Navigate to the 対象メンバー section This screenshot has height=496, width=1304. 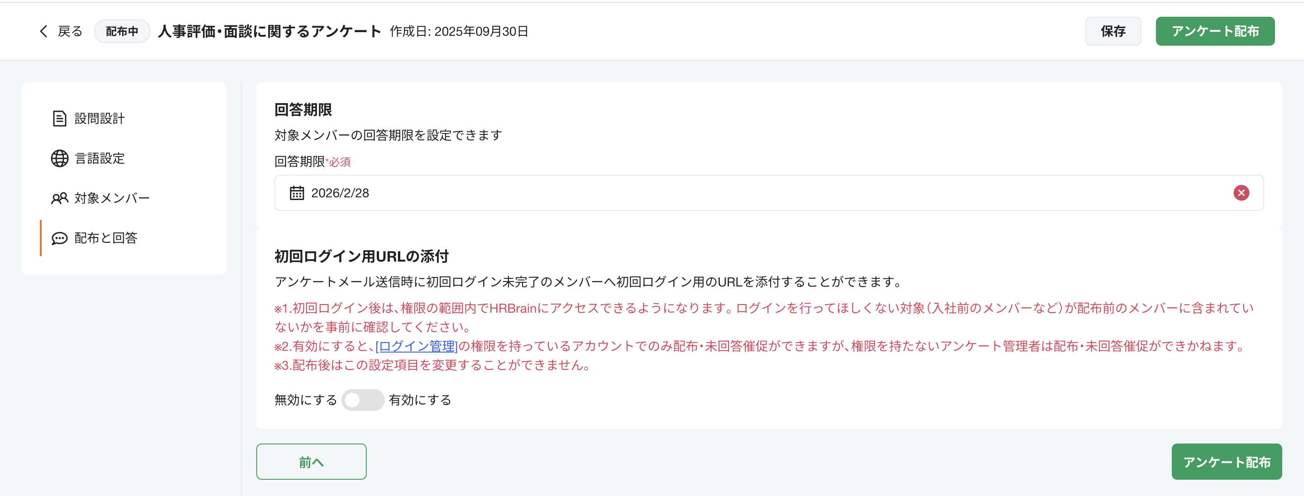111,197
